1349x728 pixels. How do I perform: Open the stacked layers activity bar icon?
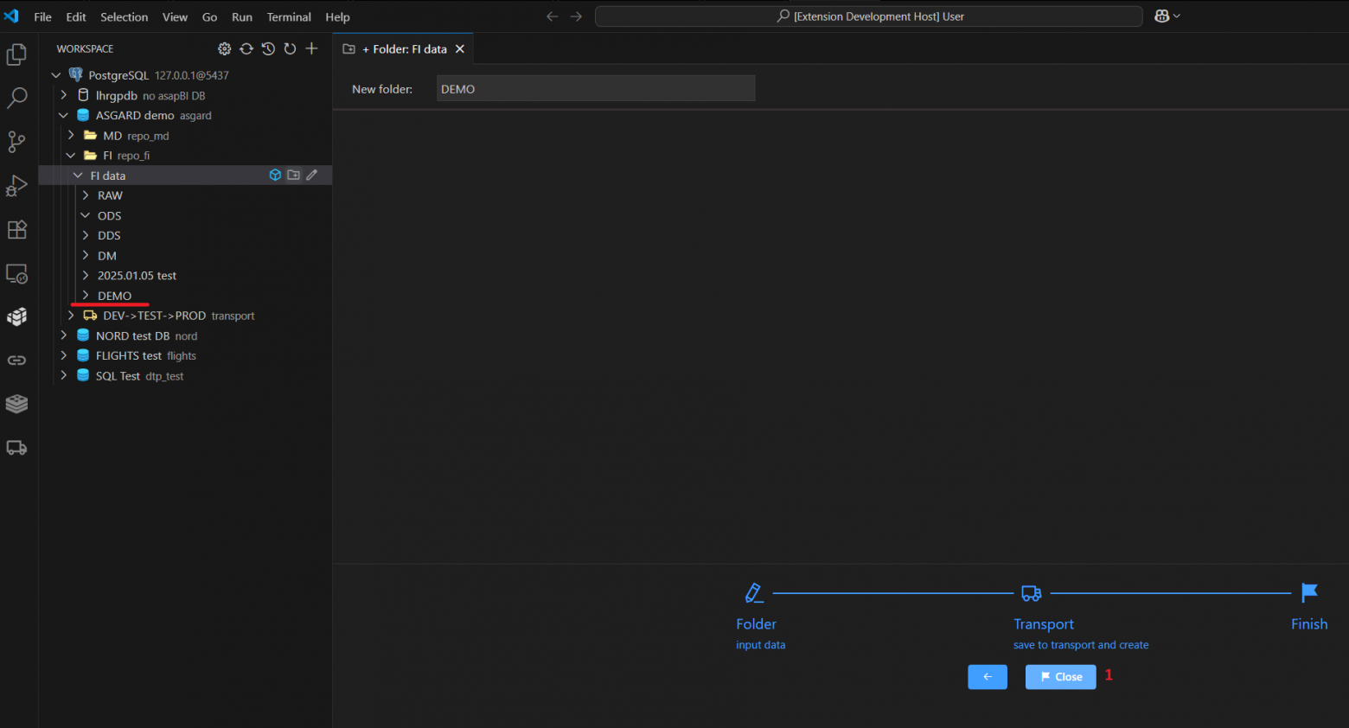(16, 404)
